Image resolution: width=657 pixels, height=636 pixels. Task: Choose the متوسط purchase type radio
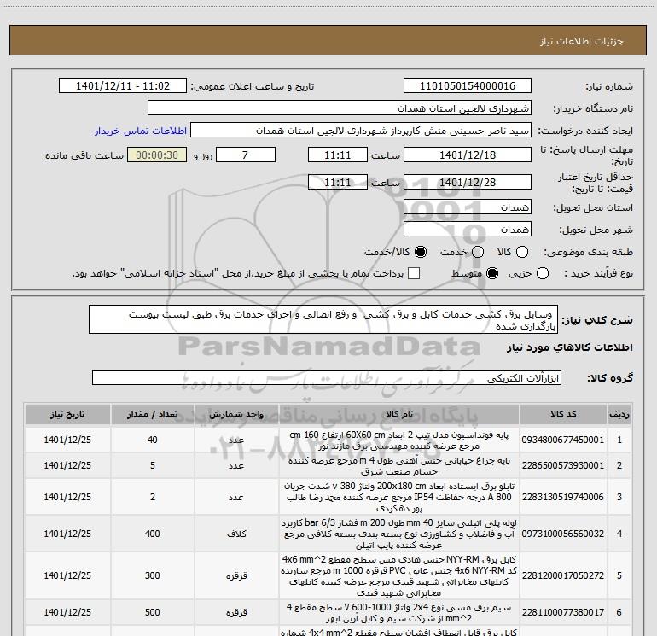(492, 273)
